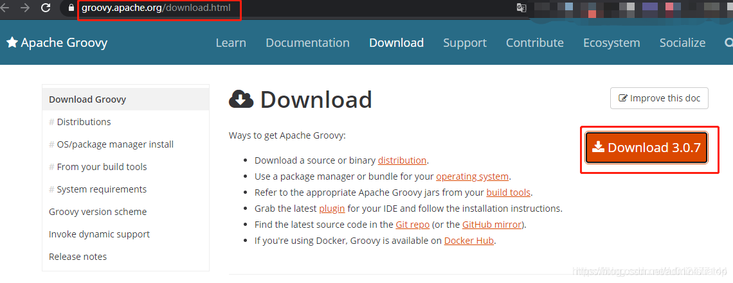Click 'Ways to get Apache Groovy:' text

pos(287,135)
